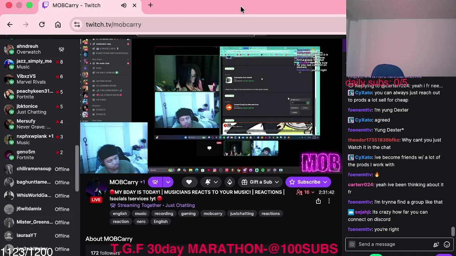Open site settings icon in address bar
Image resolution: width=456 pixels, height=256 pixels.
point(77,25)
